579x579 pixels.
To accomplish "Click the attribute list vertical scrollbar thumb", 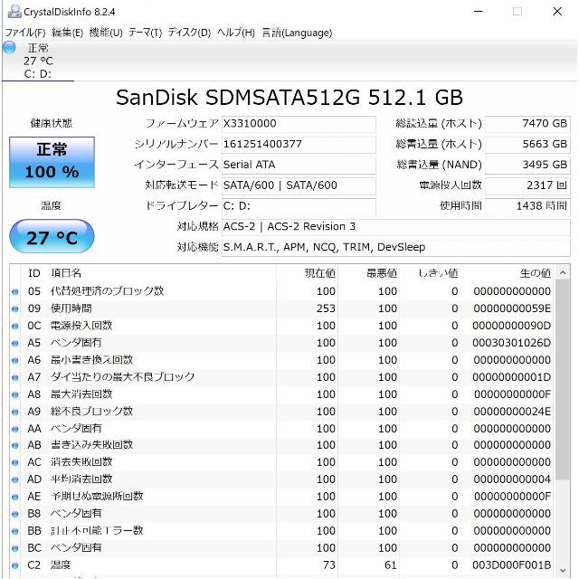I will coord(563,380).
